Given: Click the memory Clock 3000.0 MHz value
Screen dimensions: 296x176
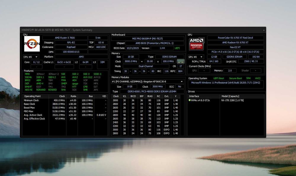Looking at the screenshot, I should [x=131, y=61].
